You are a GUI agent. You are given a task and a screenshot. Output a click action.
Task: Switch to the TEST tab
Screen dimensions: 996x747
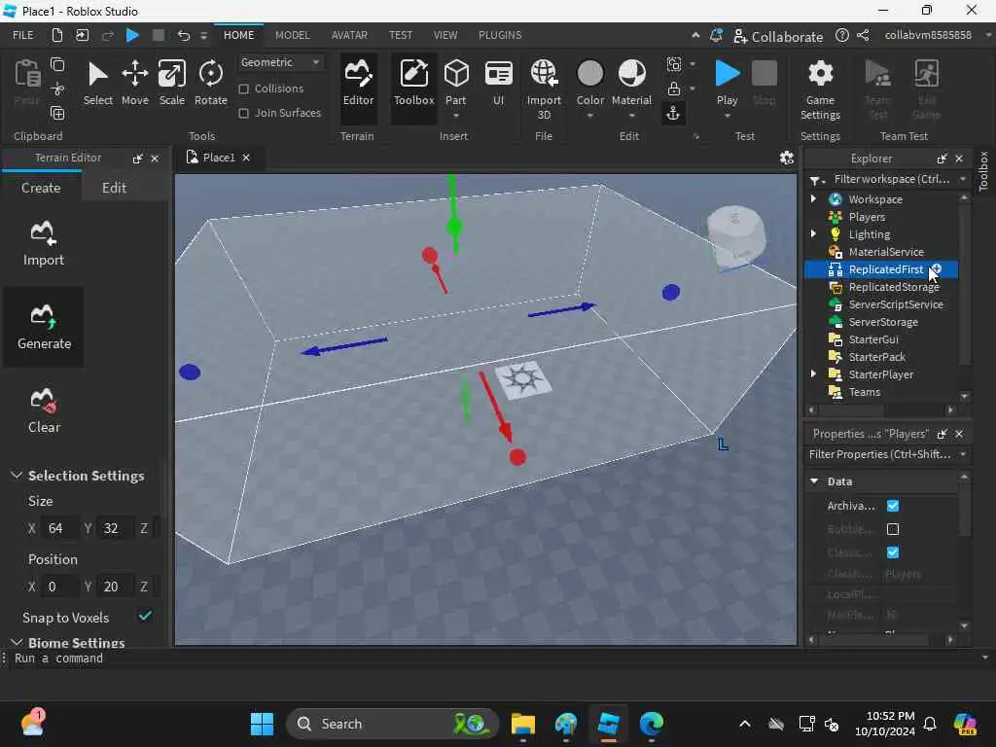click(x=400, y=35)
